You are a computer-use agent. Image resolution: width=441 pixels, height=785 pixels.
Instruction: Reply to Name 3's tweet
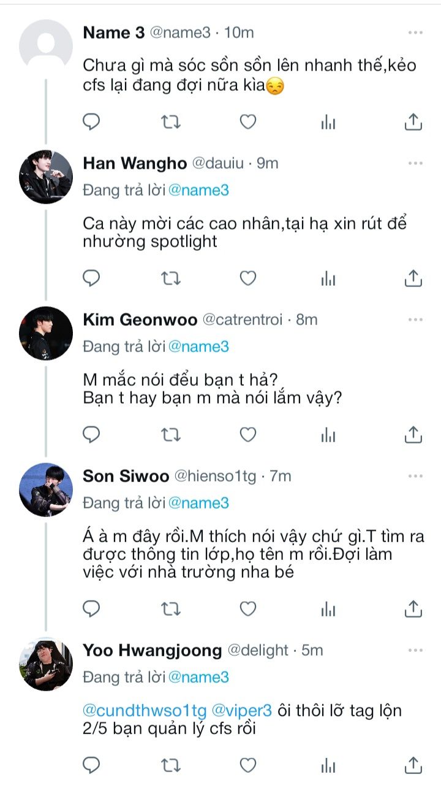coord(91,122)
